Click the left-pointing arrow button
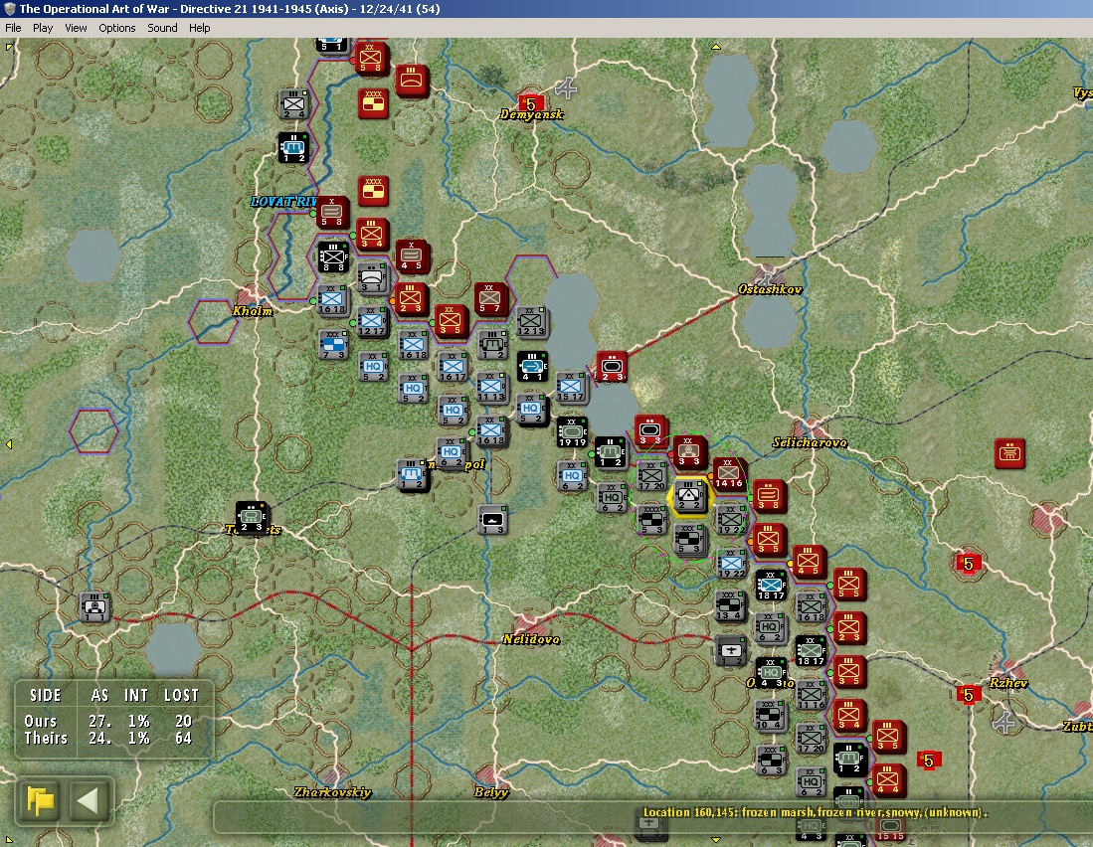This screenshot has width=1093, height=847. pos(89,800)
